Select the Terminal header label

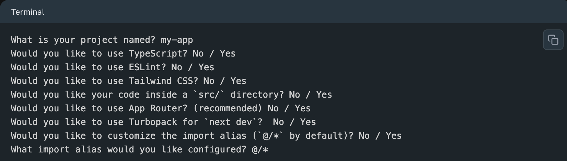[28, 12]
